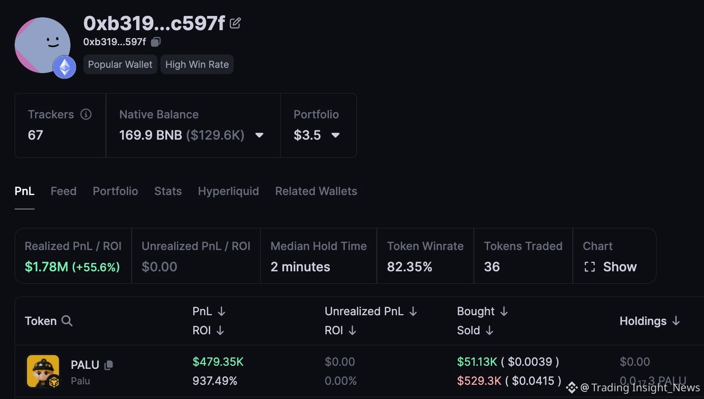Screen dimensions: 704x399
Task: Sort the table by Bought amount
Action: pos(504,312)
